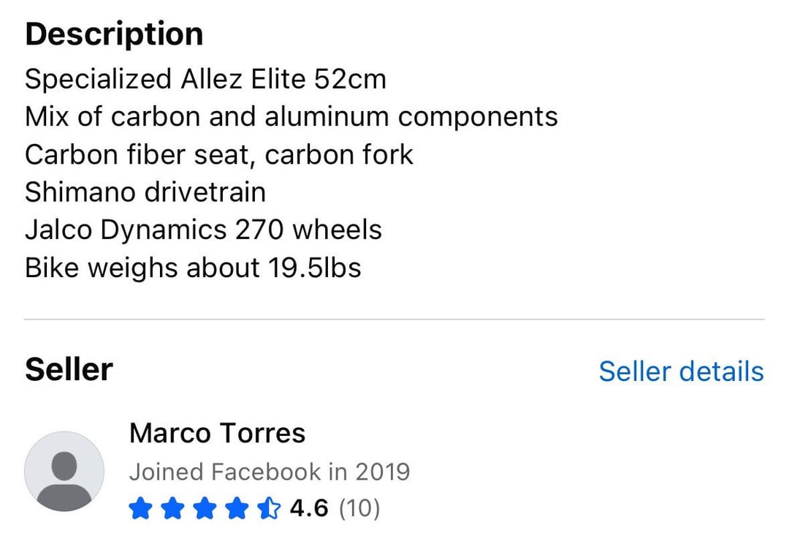The height and width of the screenshot is (547, 789).
Task: View the (10) seller ratings count
Action: [359, 508]
